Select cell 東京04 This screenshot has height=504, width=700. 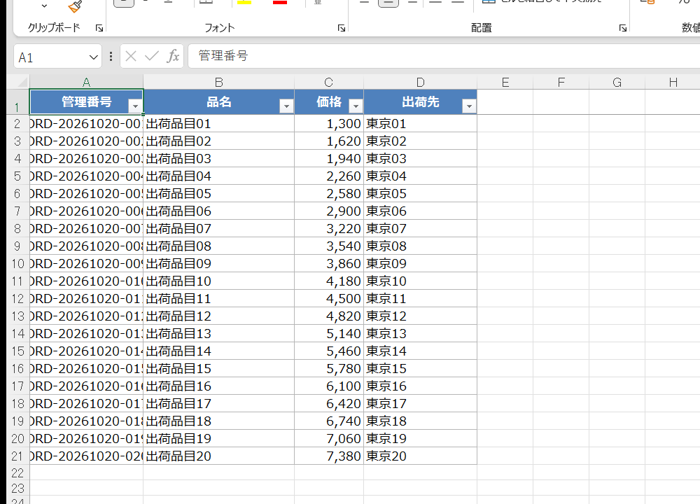pos(420,176)
